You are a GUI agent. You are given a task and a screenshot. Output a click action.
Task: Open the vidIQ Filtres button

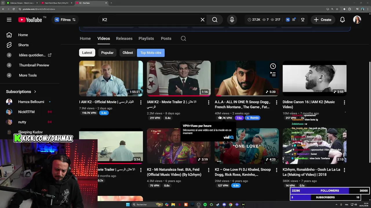[65, 20]
